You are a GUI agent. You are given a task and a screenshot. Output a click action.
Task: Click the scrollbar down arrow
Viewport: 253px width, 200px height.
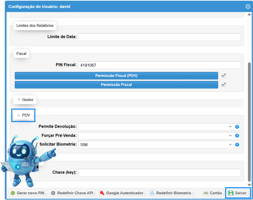[249, 185]
